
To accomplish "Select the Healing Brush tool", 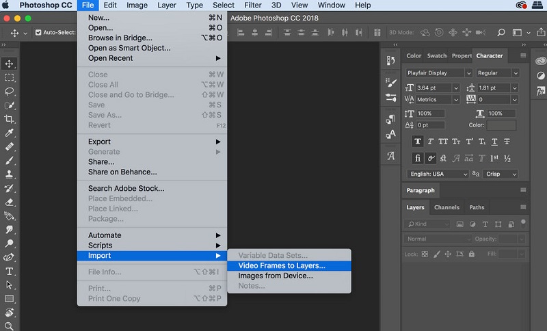I will pos(10,146).
